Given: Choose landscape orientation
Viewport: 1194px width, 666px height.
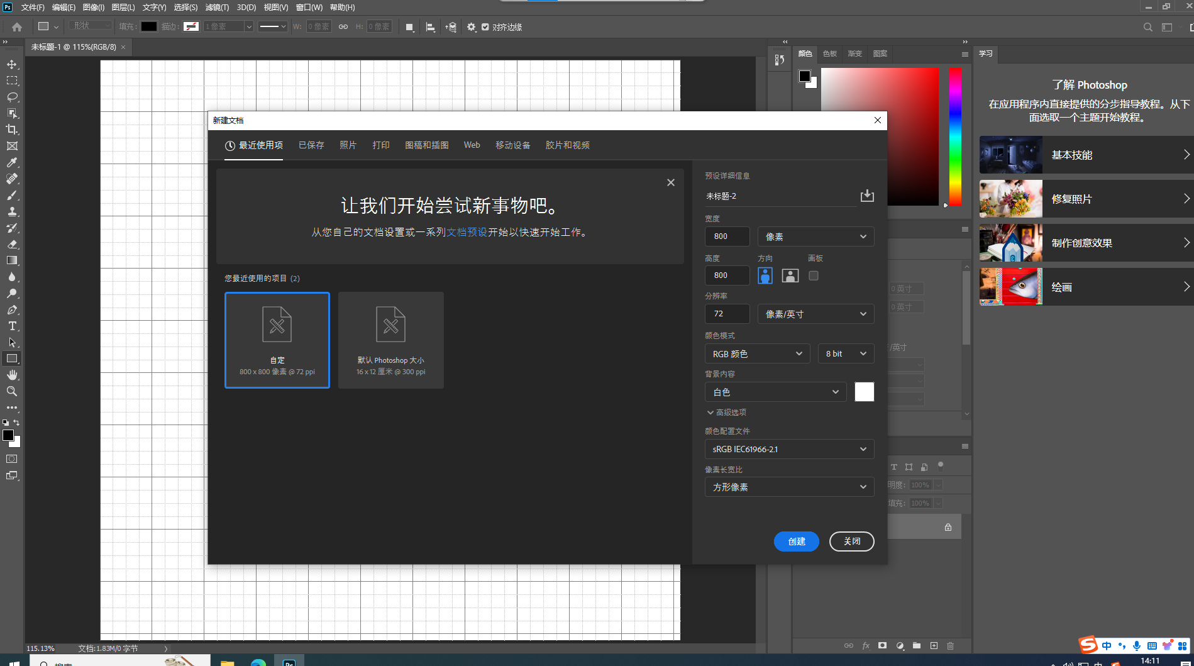Looking at the screenshot, I should (790, 275).
